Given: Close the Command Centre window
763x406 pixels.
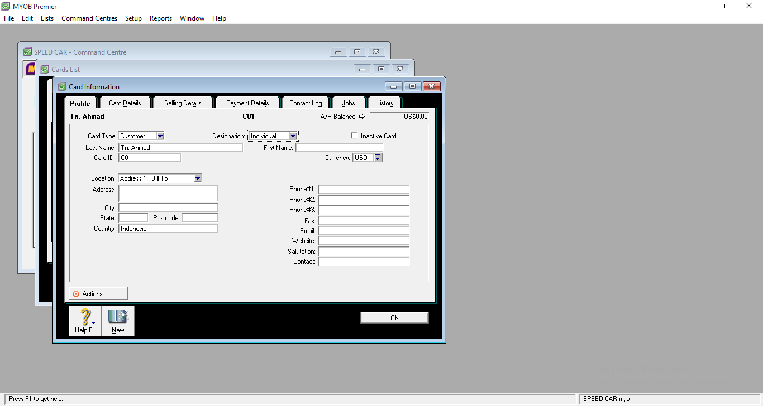Looking at the screenshot, I should pyautogui.click(x=376, y=52).
